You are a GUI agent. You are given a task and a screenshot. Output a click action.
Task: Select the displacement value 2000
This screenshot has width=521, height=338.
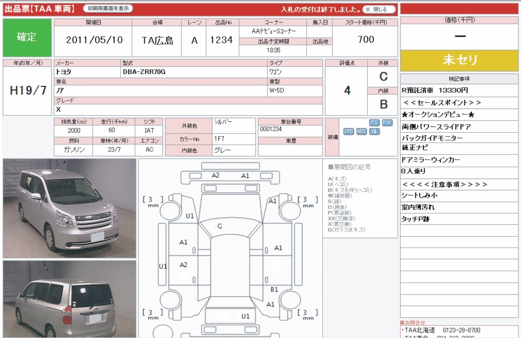pyautogui.click(x=74, y=131)
